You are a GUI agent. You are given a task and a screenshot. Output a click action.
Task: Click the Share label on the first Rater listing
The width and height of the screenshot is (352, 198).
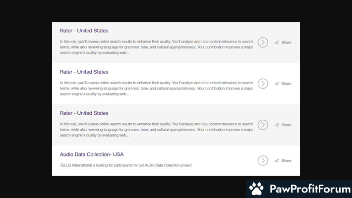point(286,43)
